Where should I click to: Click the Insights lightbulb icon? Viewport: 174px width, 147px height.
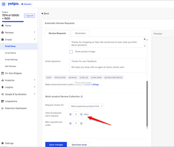(2, 87)
